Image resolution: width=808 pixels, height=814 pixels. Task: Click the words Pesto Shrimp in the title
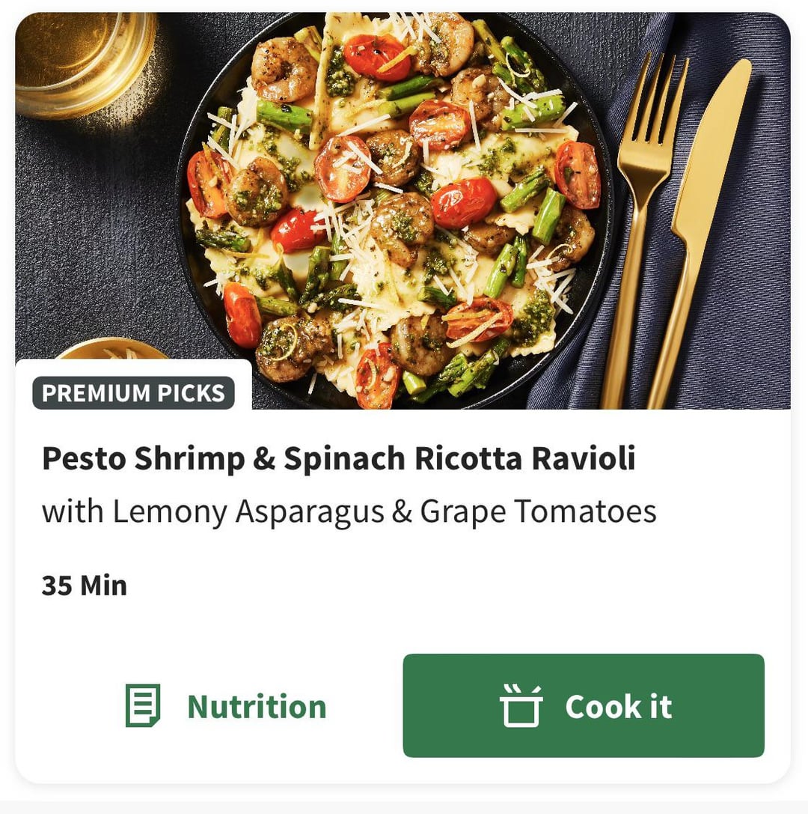143,458
